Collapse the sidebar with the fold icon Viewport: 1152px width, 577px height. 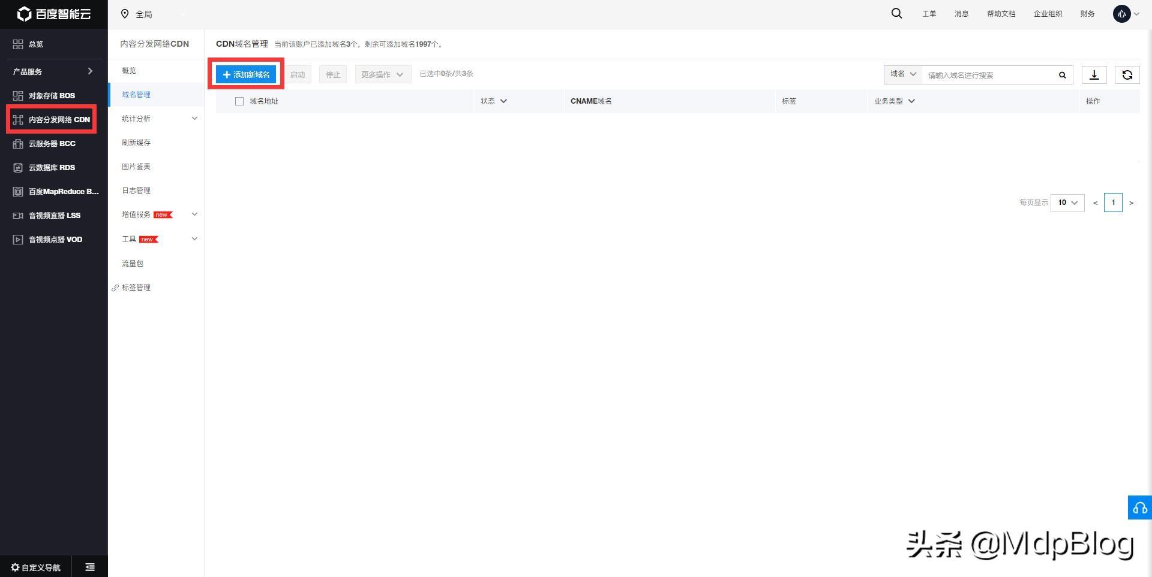point(90,567)
